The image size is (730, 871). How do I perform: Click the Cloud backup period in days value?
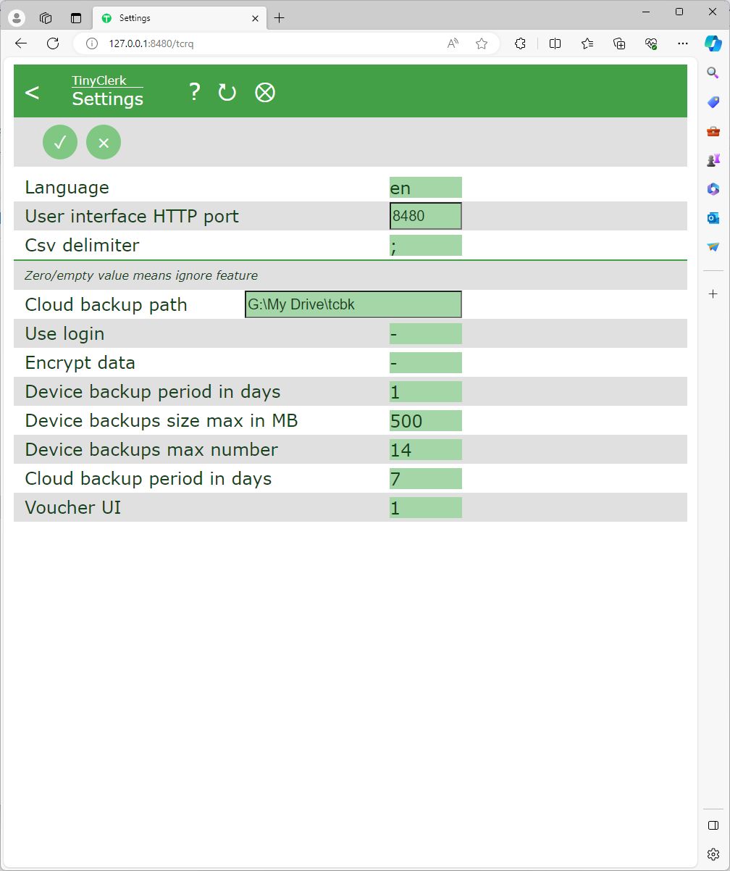pos(425,479)
